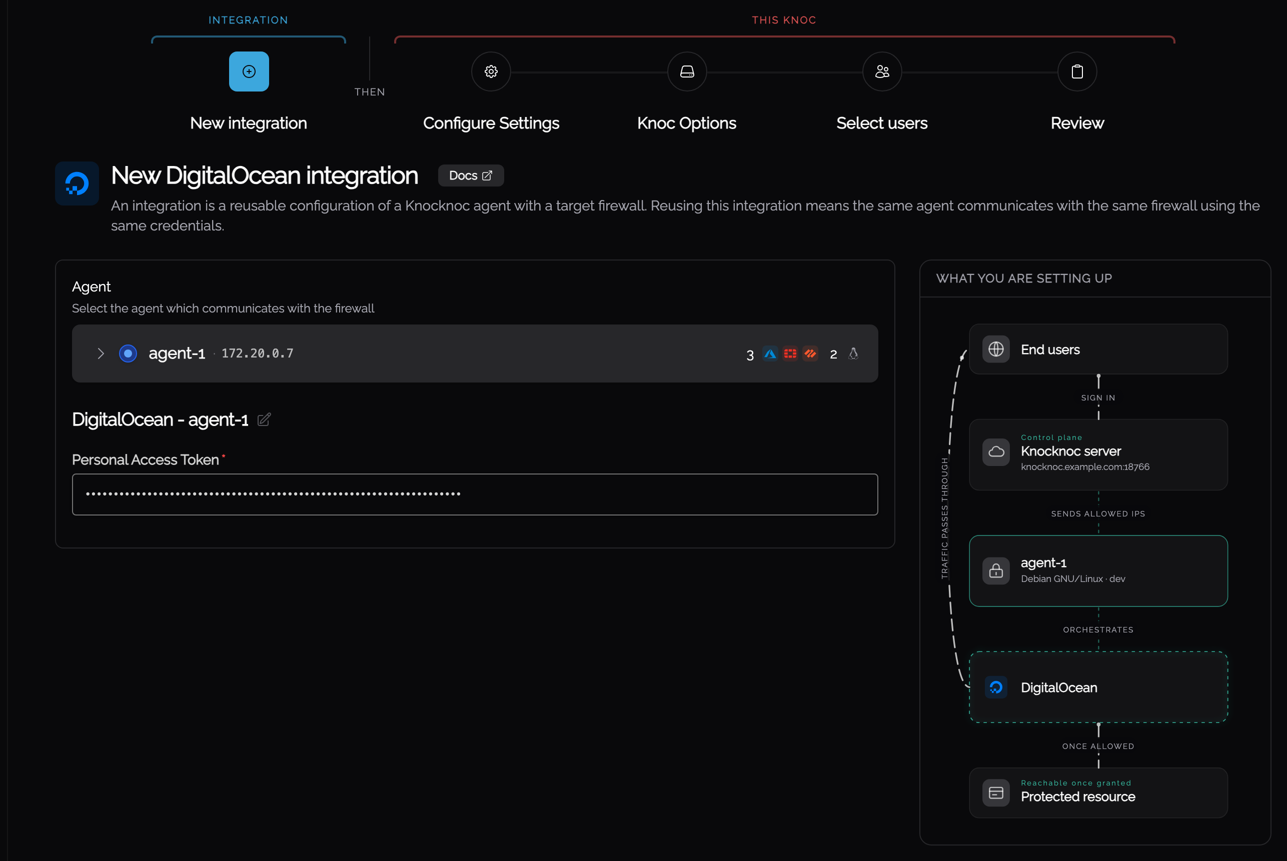Screen dimensions: 1287x861
Task: Open the Docs link
Action: coord(471,175)
